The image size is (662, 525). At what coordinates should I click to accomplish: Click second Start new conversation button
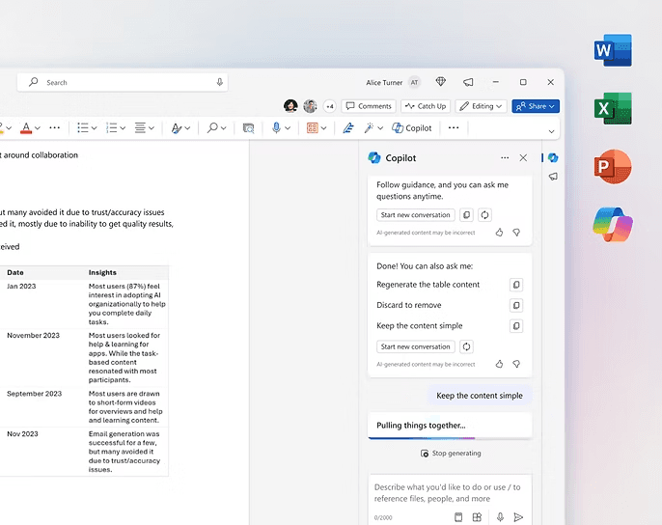[x=415, y=346]
